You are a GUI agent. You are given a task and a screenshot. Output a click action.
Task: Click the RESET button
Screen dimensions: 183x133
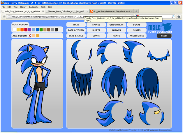click(x=164, y=36)
